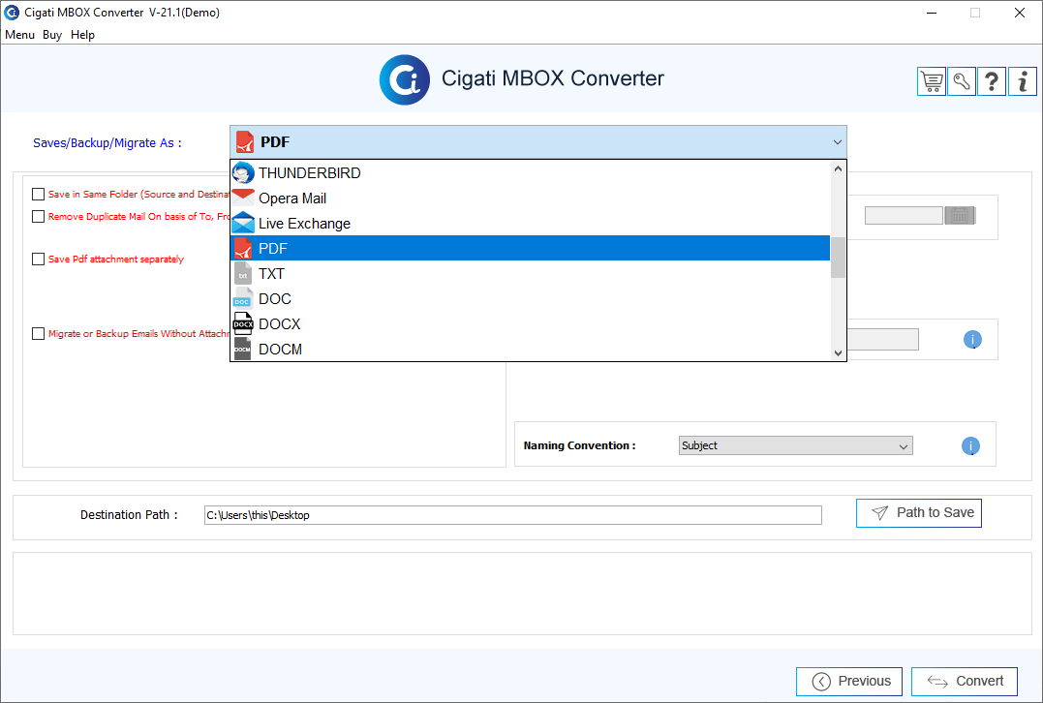Click the PDF icon in highlighted row
This screenshot has width=1043, height=703.
(243, 249)
